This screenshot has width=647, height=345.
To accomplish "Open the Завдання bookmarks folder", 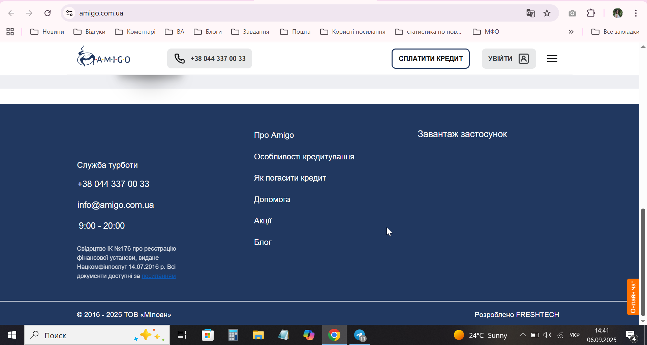I will coord(250,32).
